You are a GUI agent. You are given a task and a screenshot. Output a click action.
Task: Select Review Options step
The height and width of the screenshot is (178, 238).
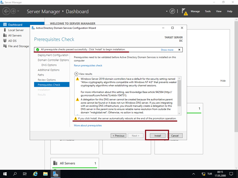point(47,80)
